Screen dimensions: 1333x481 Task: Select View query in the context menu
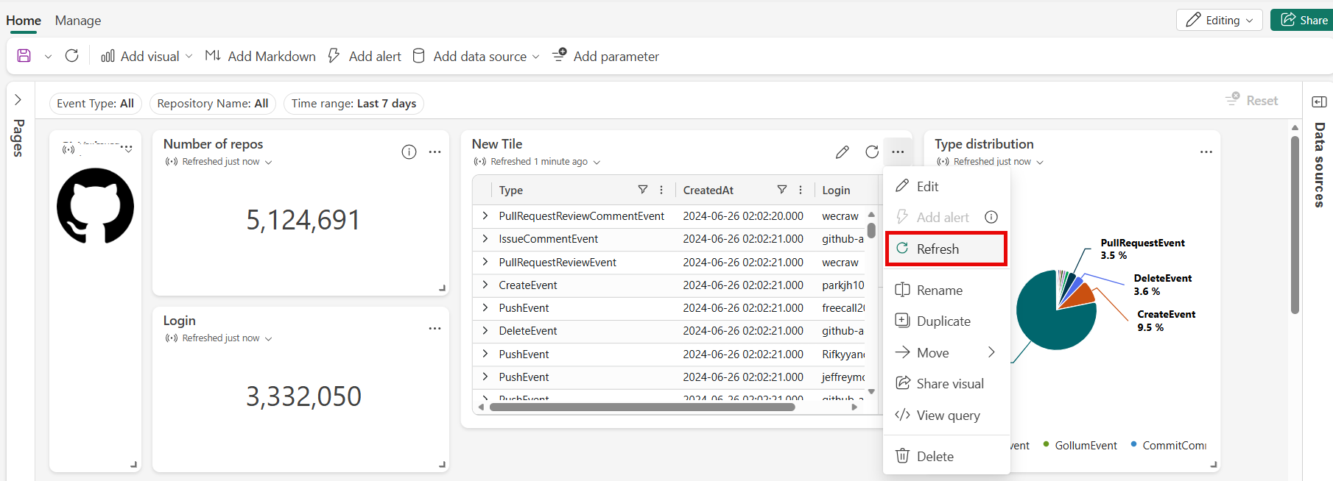(946, 415)
